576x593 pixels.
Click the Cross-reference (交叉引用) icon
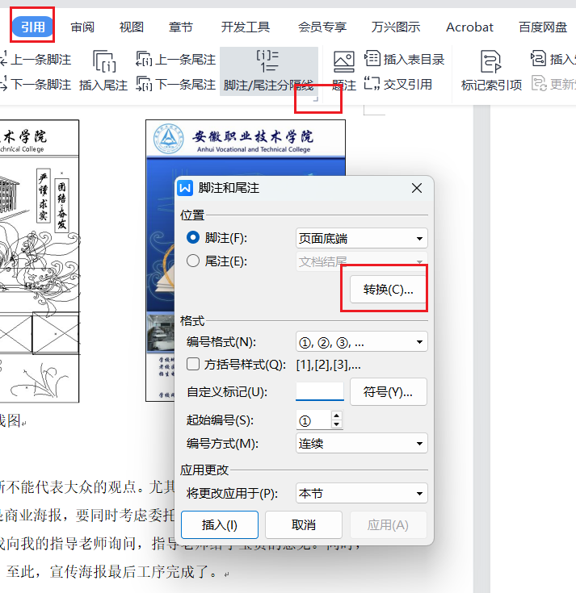tap(398, 84)
